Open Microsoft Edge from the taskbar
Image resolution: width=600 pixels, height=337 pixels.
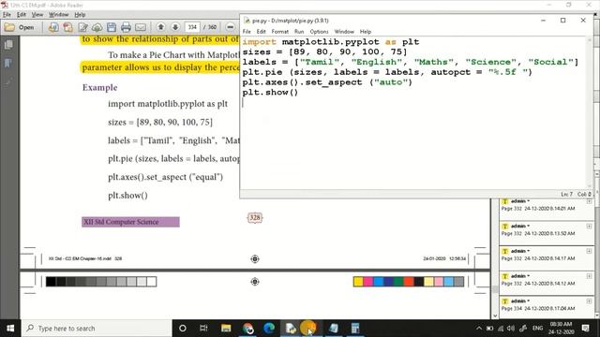point(269,329)
